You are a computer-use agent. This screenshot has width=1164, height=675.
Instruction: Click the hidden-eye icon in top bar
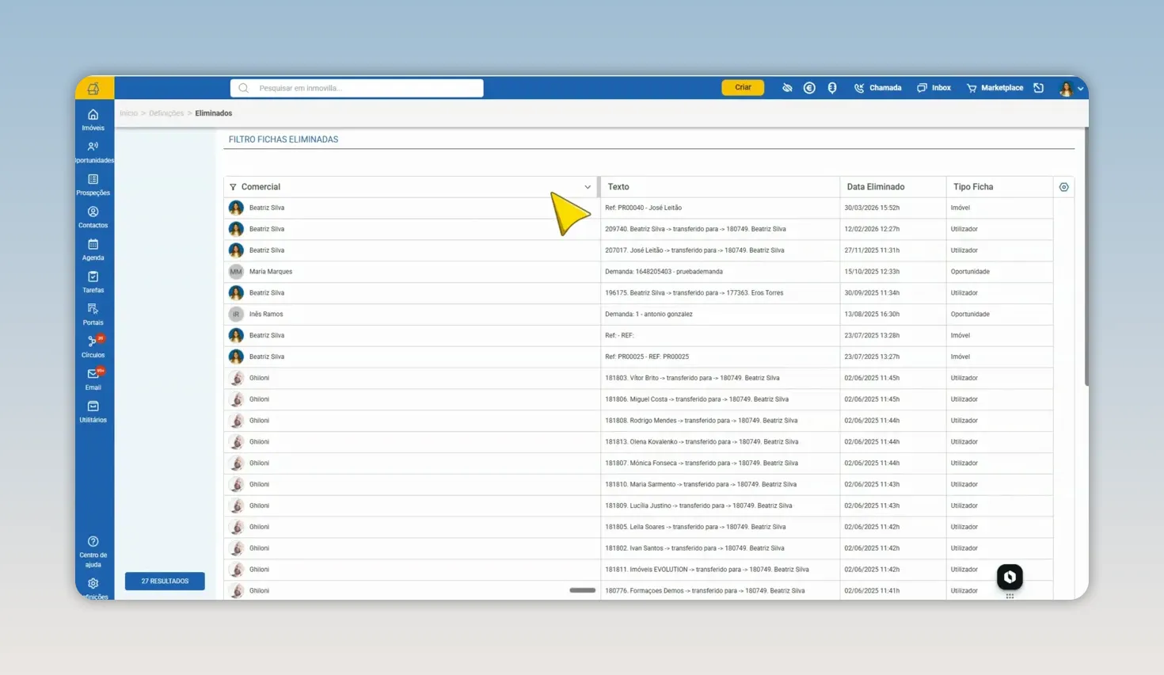tap(787, 88)
